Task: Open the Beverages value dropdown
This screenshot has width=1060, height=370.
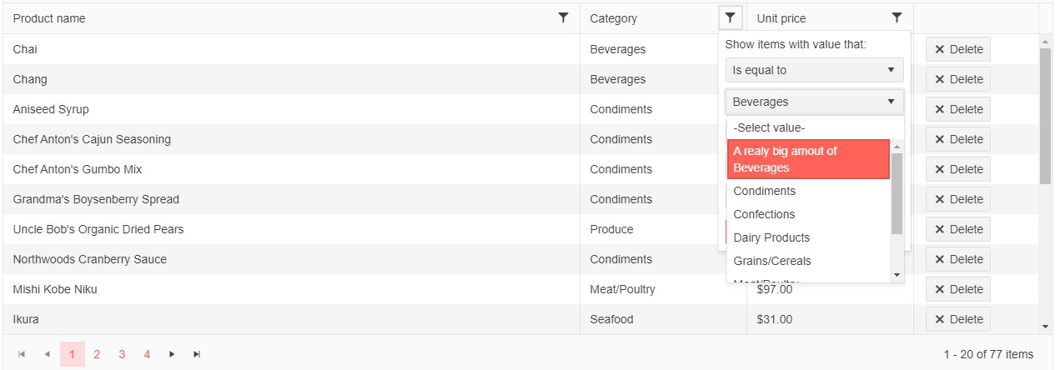Action: pyautogui.click(x=814, y=102)
